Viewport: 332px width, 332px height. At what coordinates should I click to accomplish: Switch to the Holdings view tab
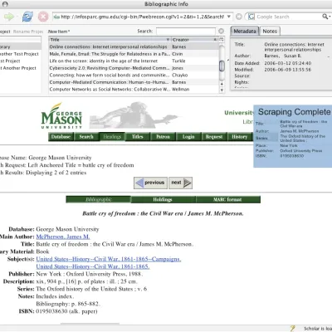pyautogui.click(x=163, y=199)
